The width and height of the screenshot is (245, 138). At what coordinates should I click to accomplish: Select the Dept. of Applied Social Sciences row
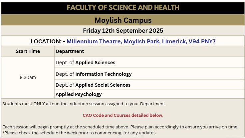tap(93, 85)
